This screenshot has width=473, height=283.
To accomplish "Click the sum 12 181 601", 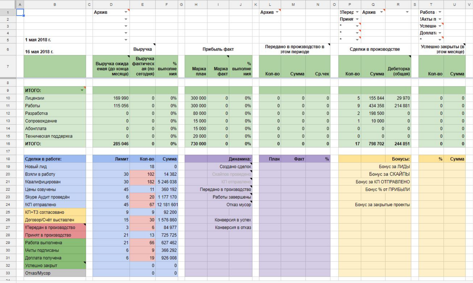I will tap(167, 204).
